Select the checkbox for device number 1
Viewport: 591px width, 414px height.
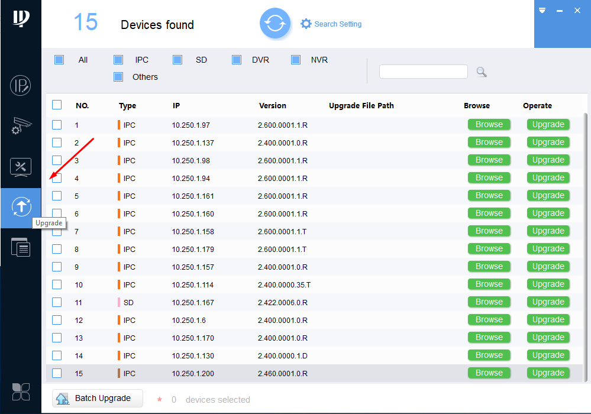[57, 125]
